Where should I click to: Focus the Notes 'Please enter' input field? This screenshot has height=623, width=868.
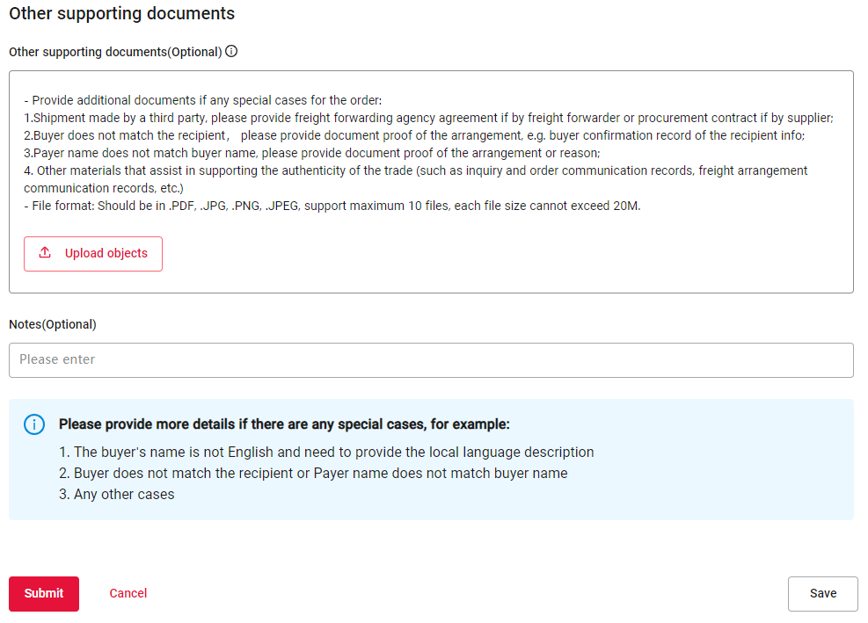[431, 360]
